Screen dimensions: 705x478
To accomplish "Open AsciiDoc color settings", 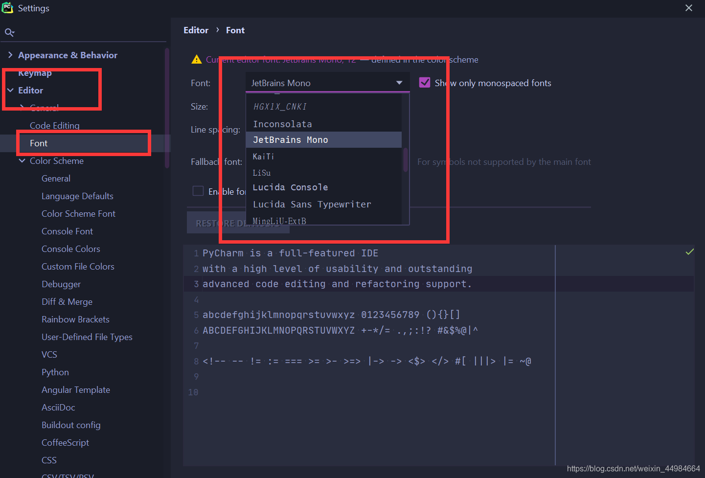I will point(58,407).
